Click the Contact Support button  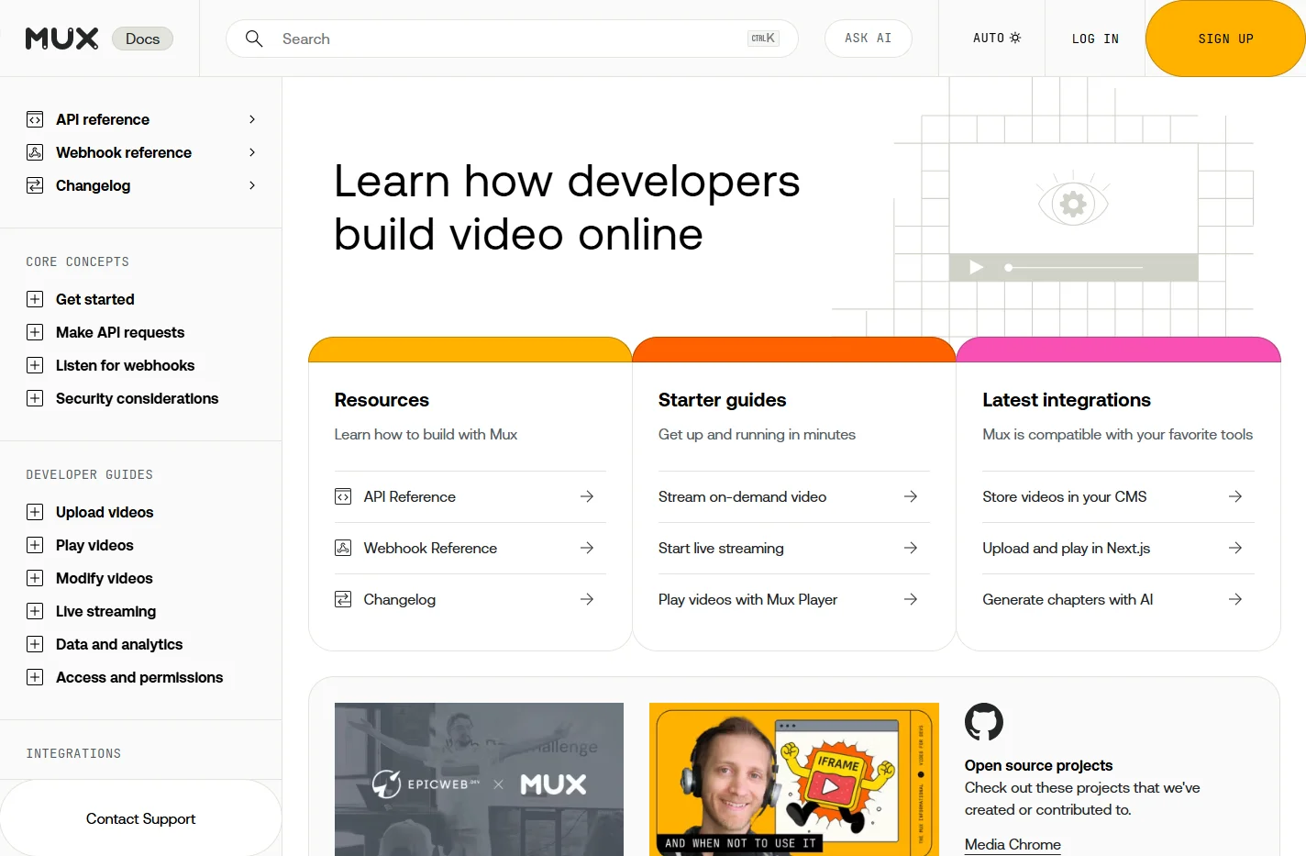pos(140,818)
